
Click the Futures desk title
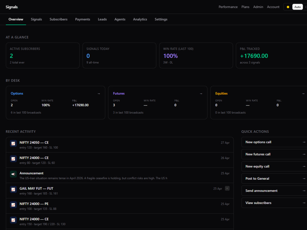[119, 94]
